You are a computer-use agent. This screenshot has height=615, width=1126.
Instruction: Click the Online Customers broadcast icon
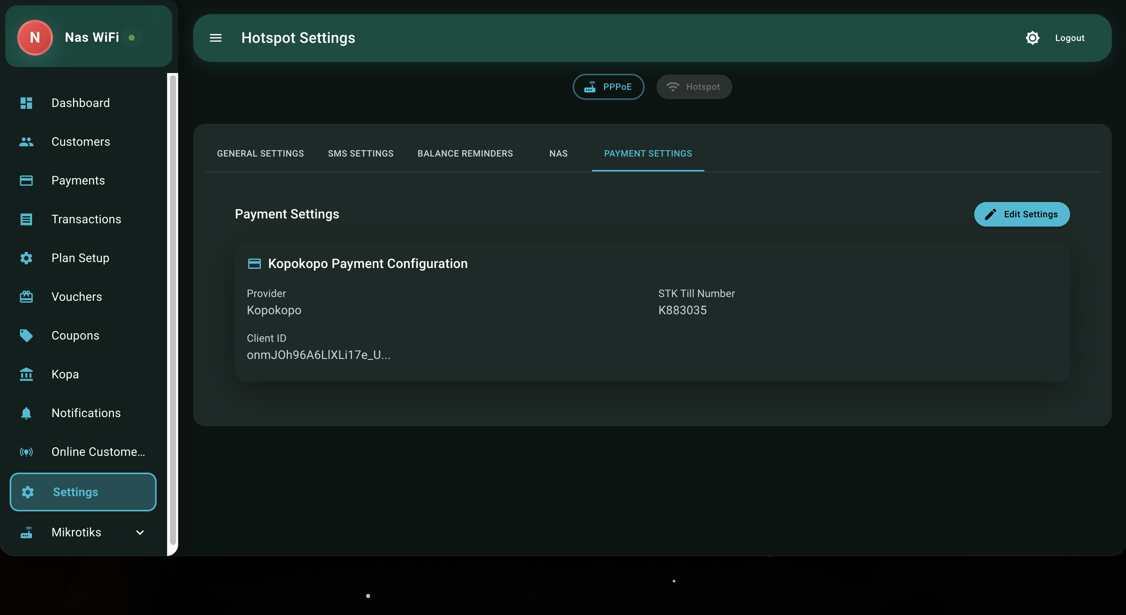(26, 452)
